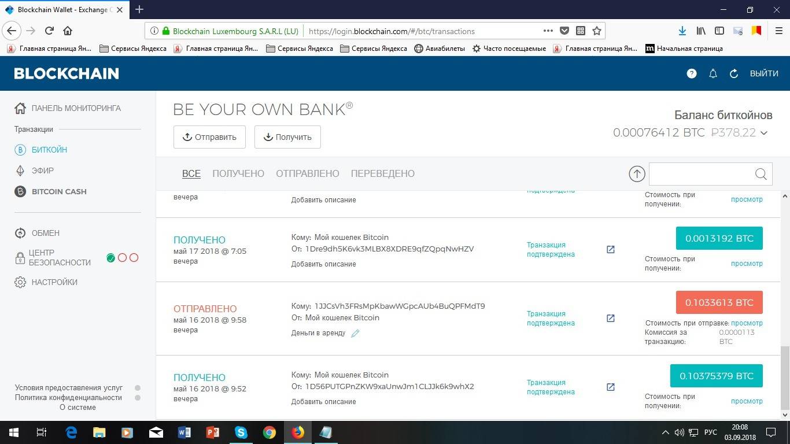Screen dimensions: 790x444
Task: Launch Chrome from the taskbar
Action: [269, 432]
